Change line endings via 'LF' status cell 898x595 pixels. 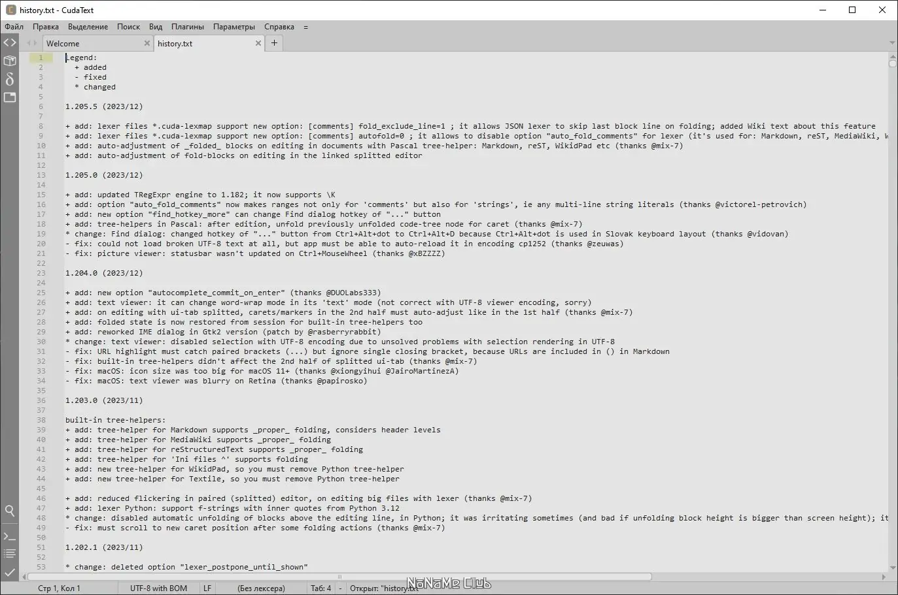[x=207, y=588]
